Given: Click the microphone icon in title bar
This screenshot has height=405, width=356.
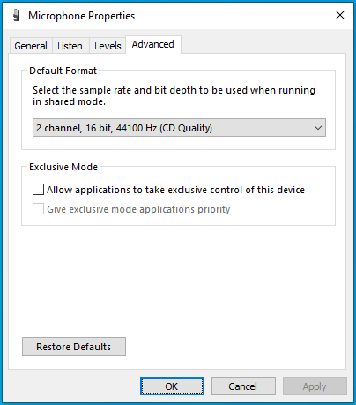Looking at the screenshot, I should pos(17,15).
